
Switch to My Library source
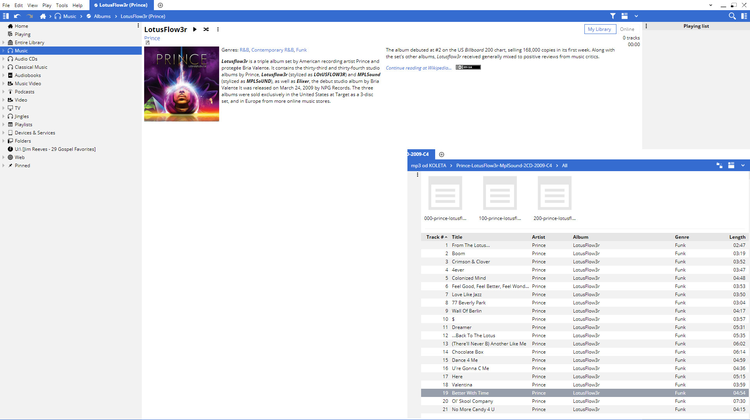(600, 29)
